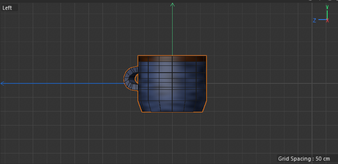Click the red X on axis gizmo
The width and height of the screenshot is (338, 164).
[328, 20]
